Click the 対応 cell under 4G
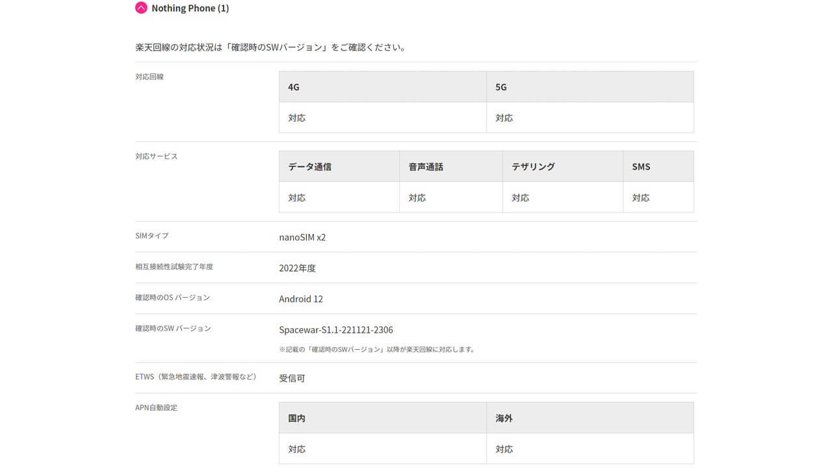The width and height of the screenshot is (832, 468). point(297,118)
